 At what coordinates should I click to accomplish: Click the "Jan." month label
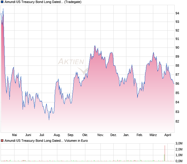coord(126,135)
